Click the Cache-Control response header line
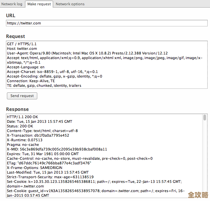Image resolution: width=210 pixels, height=201 pixels. click(x=79, y=158)
